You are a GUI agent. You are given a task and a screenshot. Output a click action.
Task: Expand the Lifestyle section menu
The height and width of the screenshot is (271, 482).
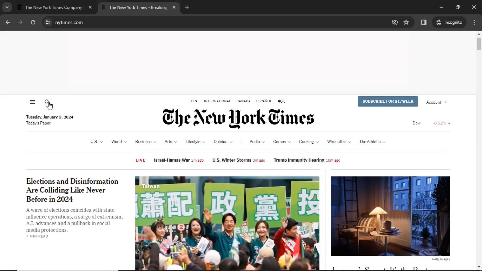(x=195, y=142)
